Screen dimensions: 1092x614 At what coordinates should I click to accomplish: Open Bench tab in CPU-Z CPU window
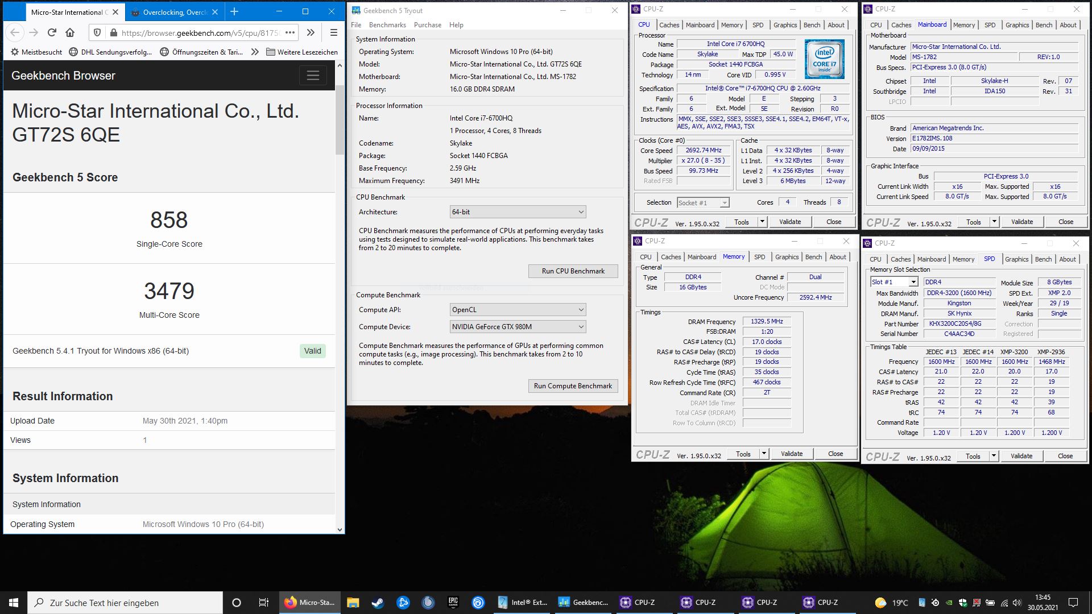(x=812, y=25)
